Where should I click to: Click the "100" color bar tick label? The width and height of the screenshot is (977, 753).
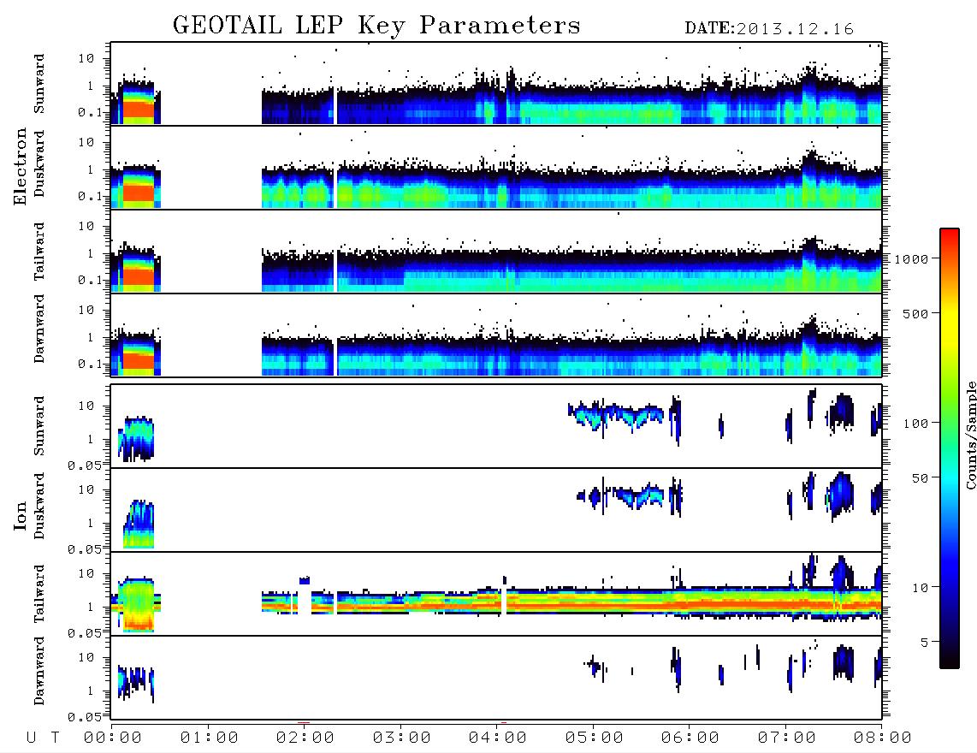pyautogui.click(x=915, y=424)
